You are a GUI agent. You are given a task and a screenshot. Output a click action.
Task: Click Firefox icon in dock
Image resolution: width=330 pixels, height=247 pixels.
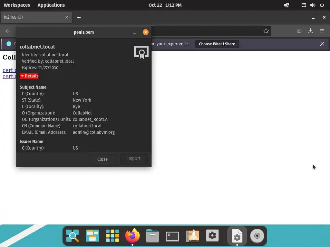tap(132, 236)
